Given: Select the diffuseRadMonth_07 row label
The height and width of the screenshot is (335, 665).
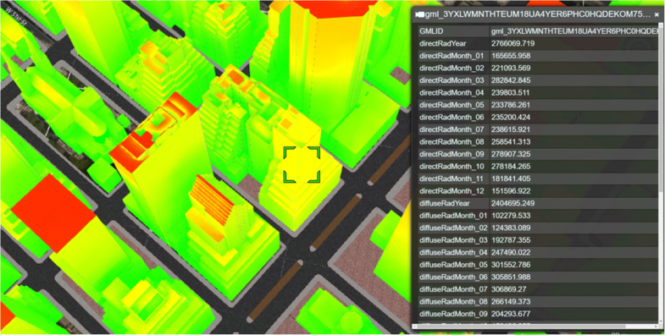Looking at the screenshot, I should coord(453,289).
